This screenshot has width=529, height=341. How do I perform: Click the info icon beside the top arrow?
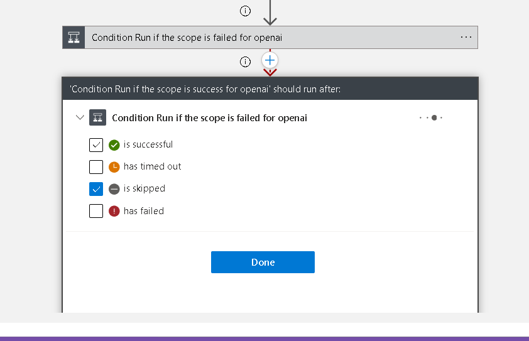pyautogui.click(x=245, y=11)
